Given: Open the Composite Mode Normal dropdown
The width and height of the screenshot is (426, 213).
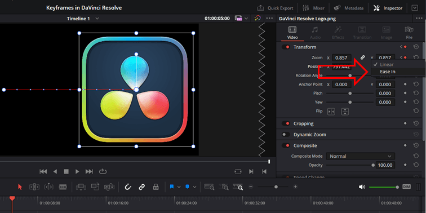Looking at the screenshot, I should click(361, 156).
